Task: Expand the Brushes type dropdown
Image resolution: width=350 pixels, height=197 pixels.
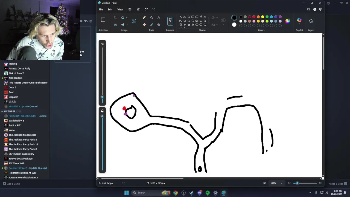Action: [x=170, y=25]
